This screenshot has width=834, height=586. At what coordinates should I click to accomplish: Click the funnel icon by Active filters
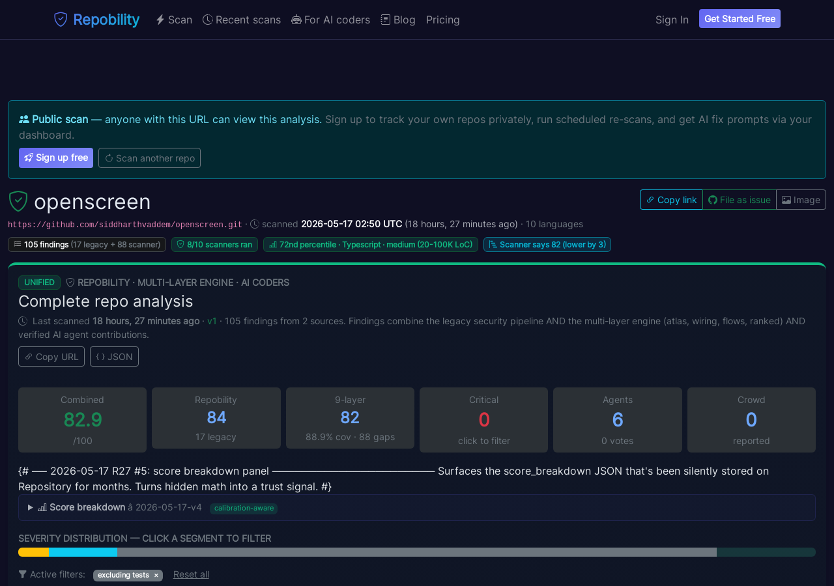coord(23,574)
